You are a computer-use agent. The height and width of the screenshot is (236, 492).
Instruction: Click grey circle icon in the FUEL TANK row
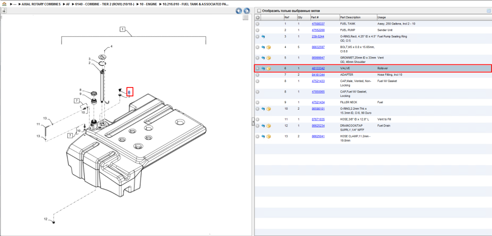258,24
